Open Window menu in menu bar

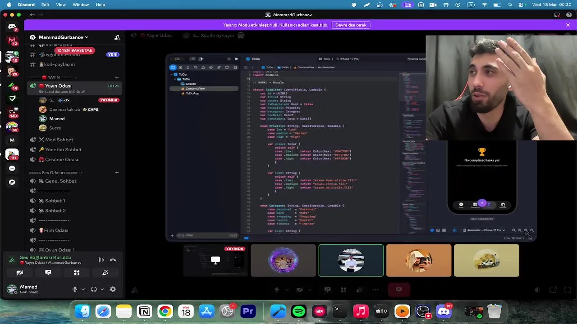pyautogui.click(x=81, y=4)
